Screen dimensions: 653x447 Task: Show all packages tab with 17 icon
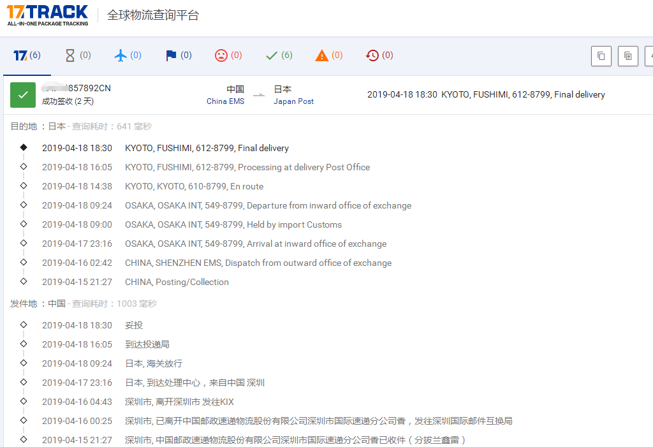pyautogui.click(x=27, y=55)
